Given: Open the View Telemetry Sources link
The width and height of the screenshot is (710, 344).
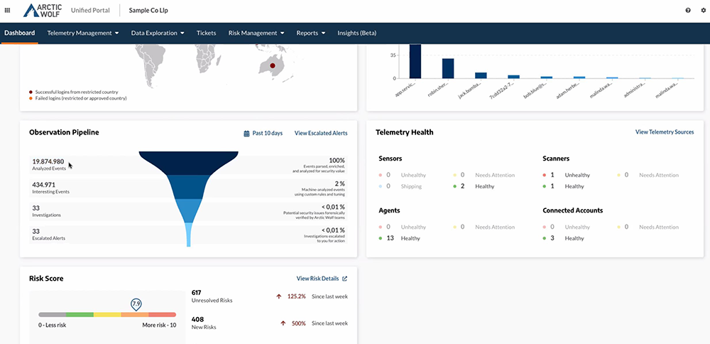Looking at the screenshot, I should tap(665, 132).
